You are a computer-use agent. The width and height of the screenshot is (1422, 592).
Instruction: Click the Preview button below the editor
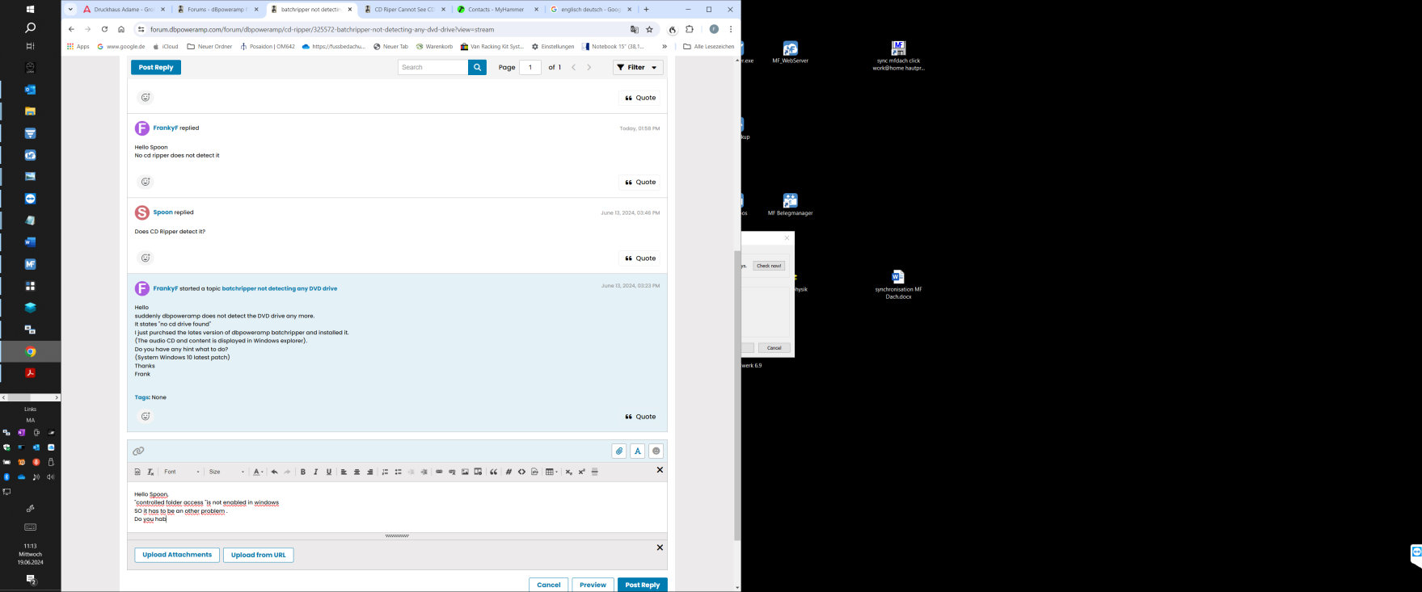(x=593, y=585)
